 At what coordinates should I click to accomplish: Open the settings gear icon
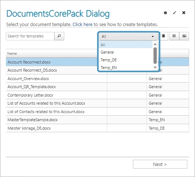click(165, 13)
